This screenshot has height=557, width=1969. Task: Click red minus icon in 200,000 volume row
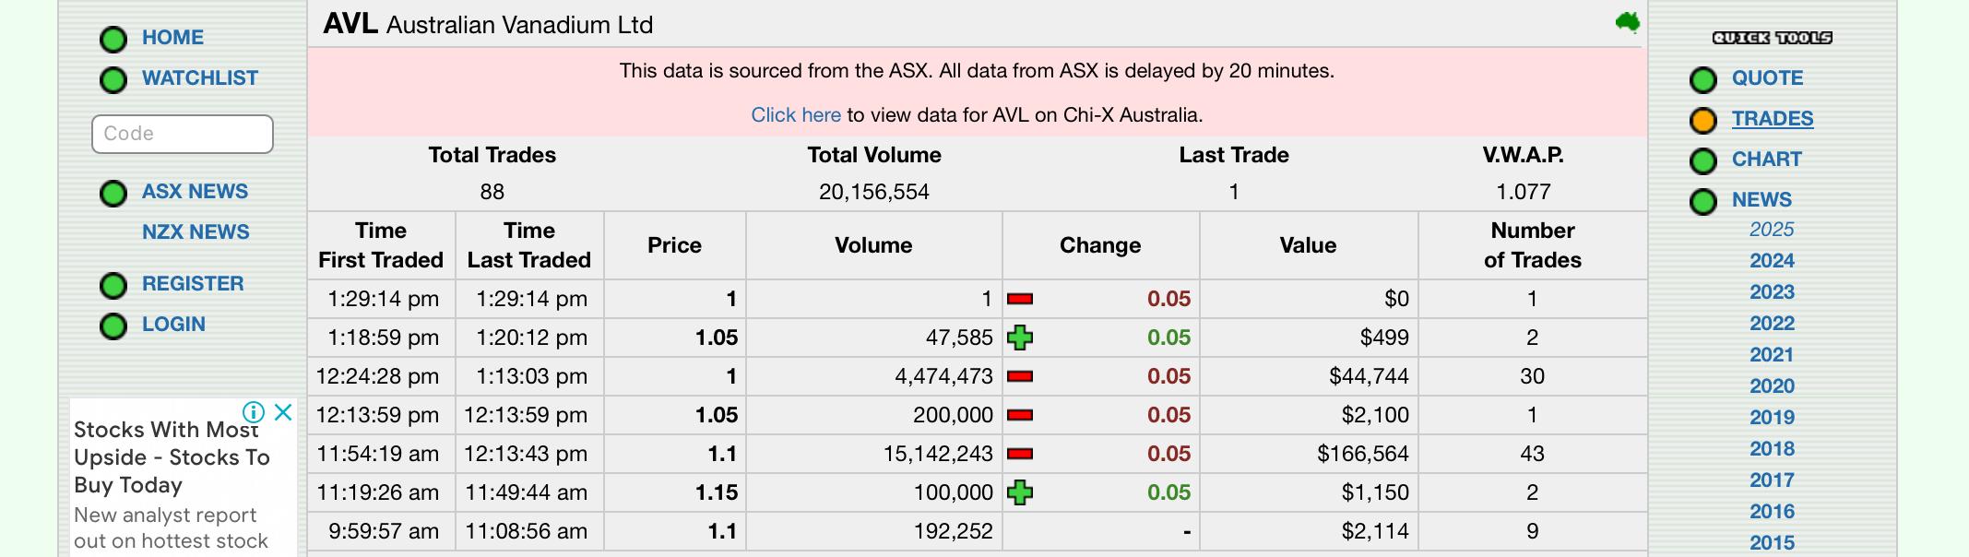tap(1020, 415)
